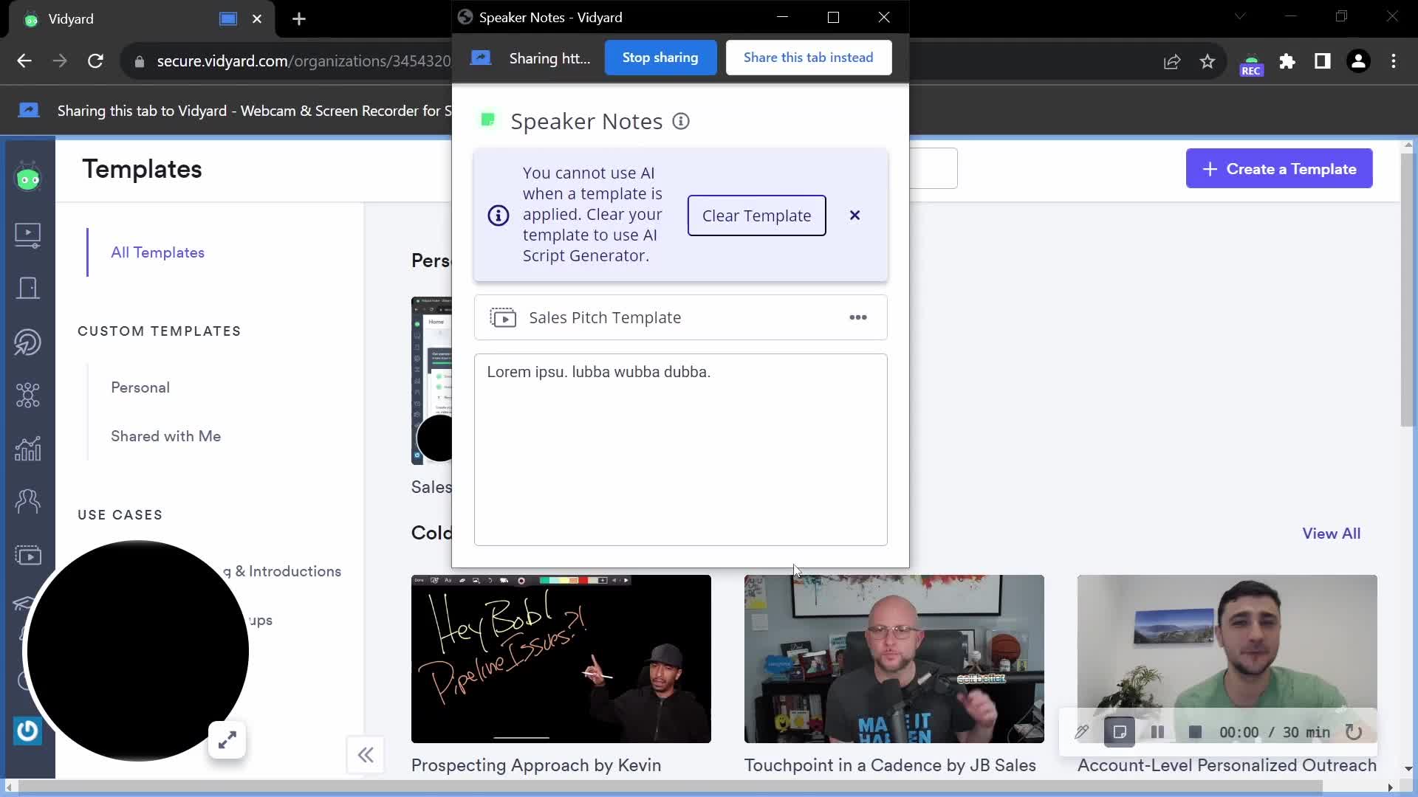
Task: Close the Vidyard browser tab
Action: point(257,19)
